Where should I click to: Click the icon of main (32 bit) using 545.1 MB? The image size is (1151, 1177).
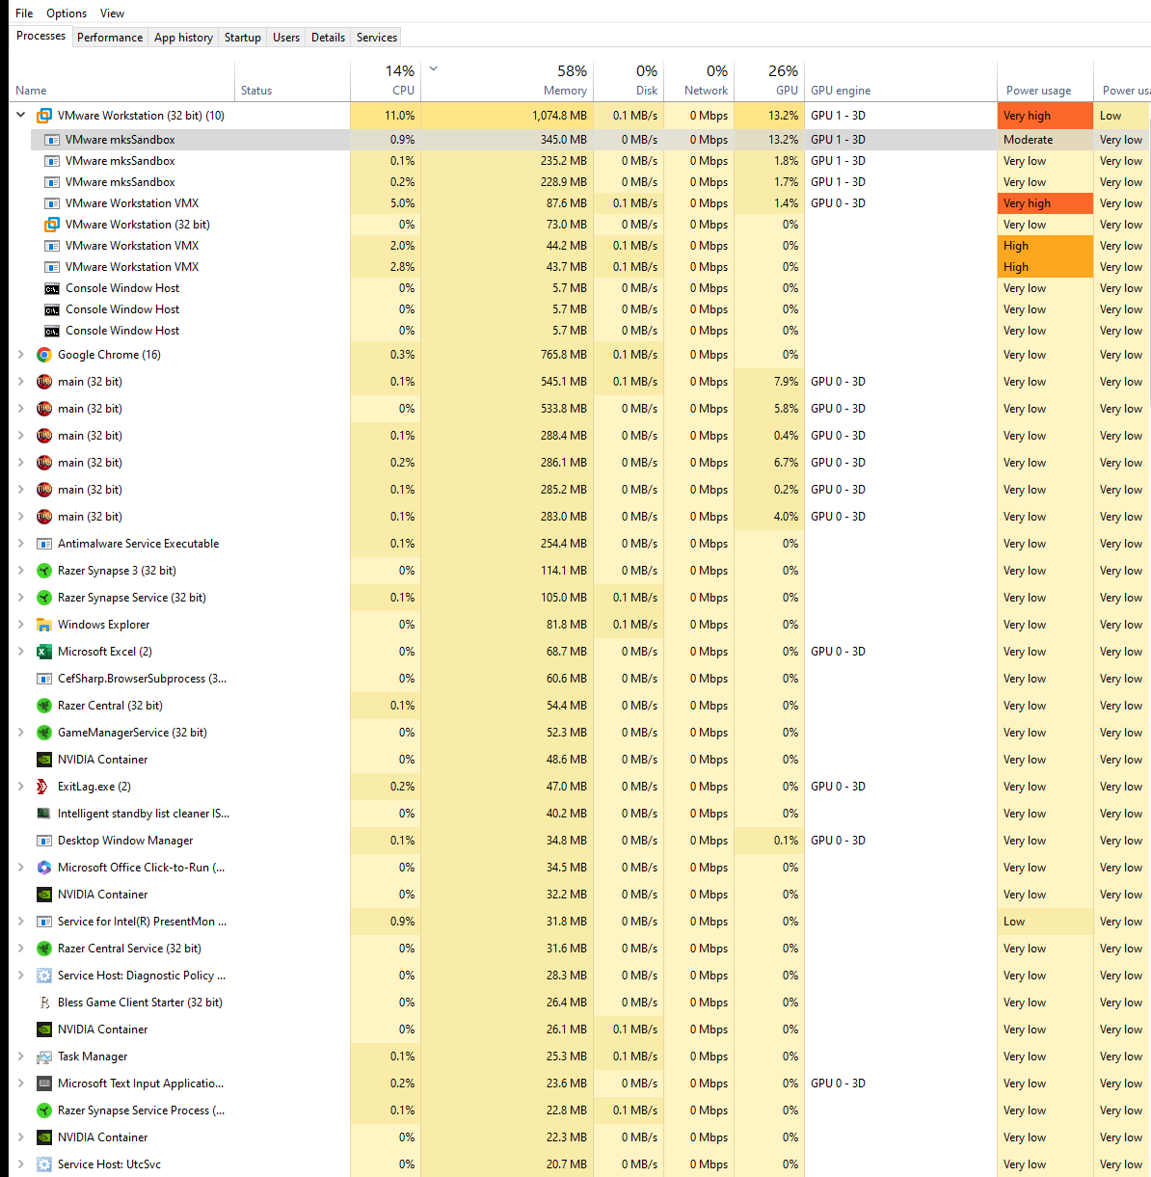pyautogui.click(x=43, y=382)
